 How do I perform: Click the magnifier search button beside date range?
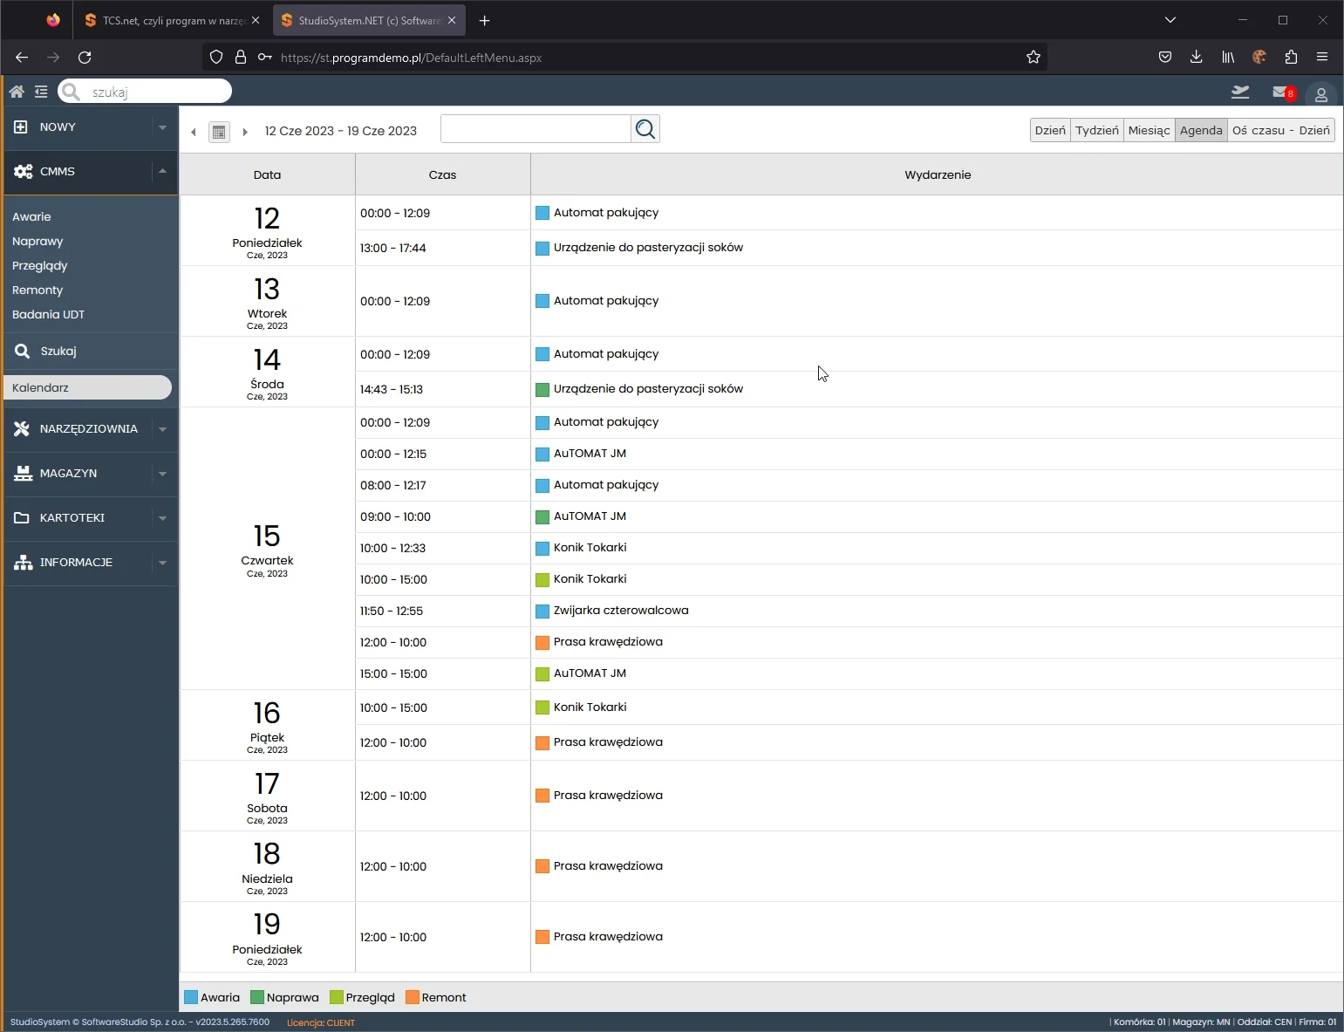pyautogui.click(x=645, y=129)
